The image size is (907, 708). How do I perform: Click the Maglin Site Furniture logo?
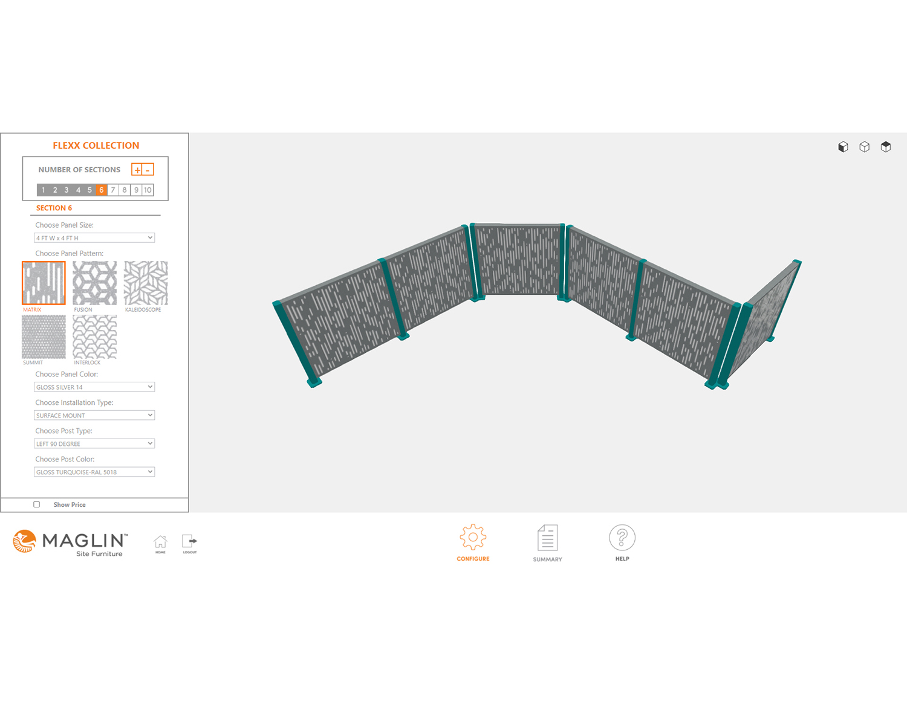coord(70,543)
